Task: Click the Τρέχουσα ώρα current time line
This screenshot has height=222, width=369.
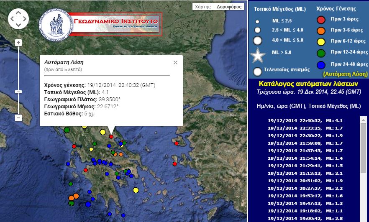Action: (309, 92)
